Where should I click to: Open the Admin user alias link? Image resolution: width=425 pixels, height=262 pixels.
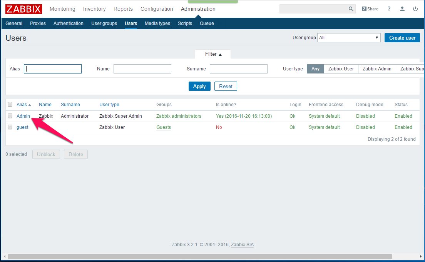pyautogui.click(x=23, y=116)
